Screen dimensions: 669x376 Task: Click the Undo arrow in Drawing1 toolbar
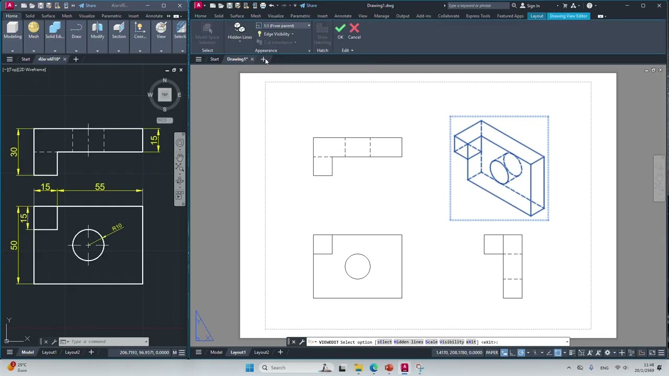tap(272, 6)
